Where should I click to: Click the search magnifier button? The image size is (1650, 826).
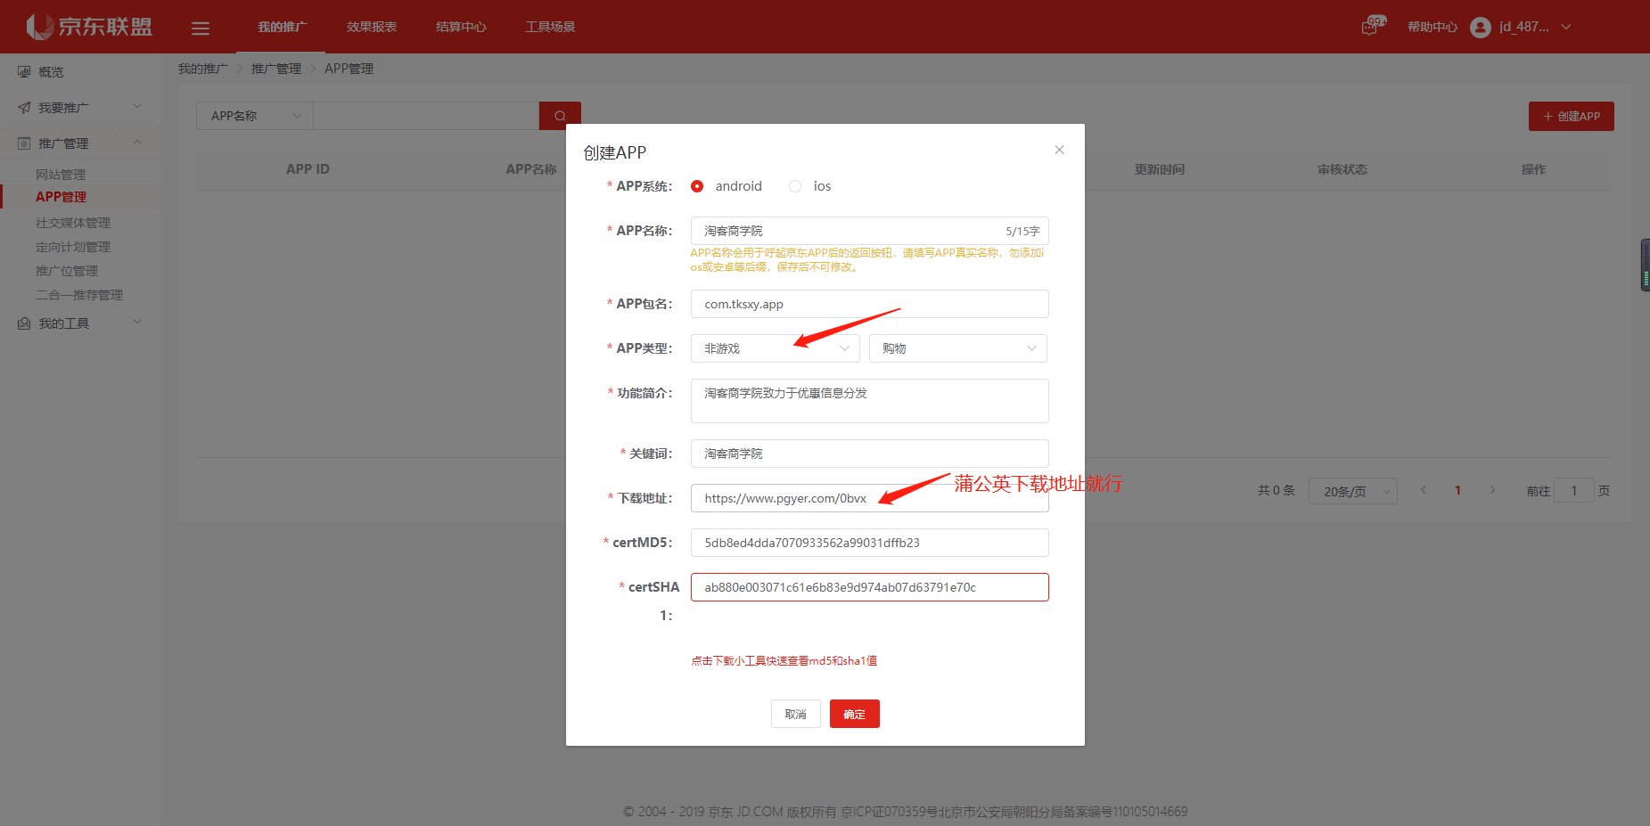(560, 116)
